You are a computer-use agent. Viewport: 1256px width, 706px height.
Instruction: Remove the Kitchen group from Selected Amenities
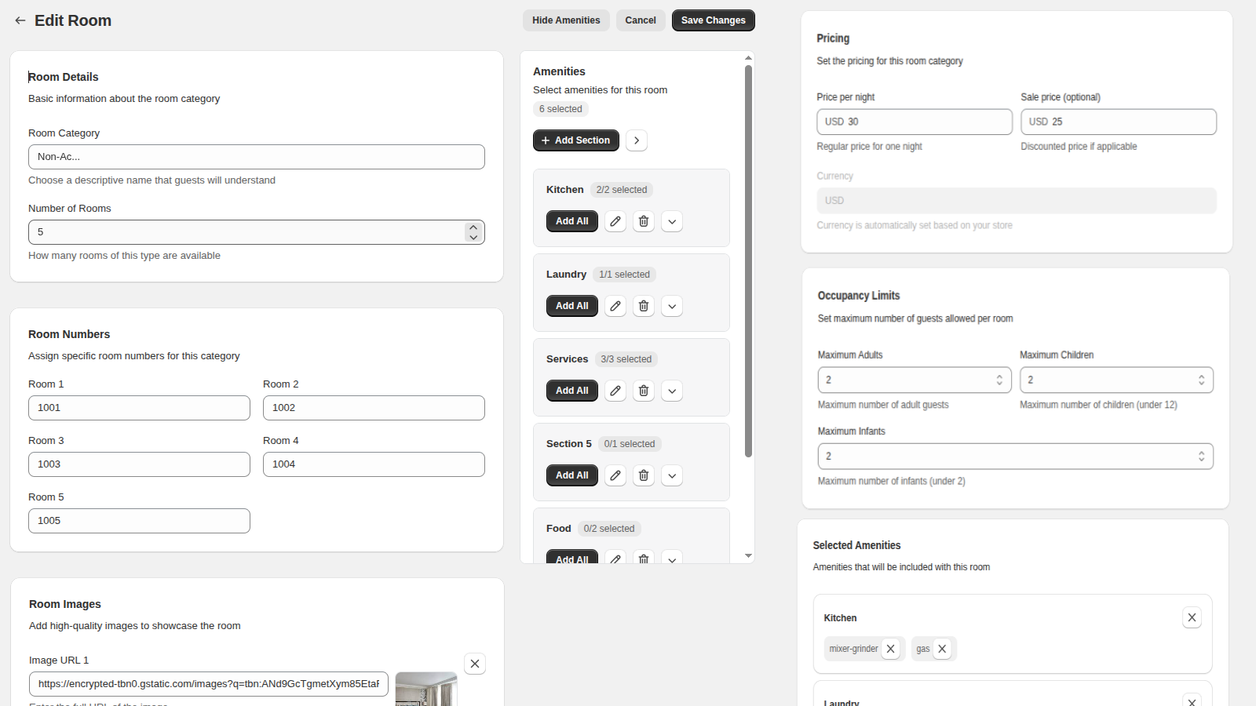tap(1192, 617)
